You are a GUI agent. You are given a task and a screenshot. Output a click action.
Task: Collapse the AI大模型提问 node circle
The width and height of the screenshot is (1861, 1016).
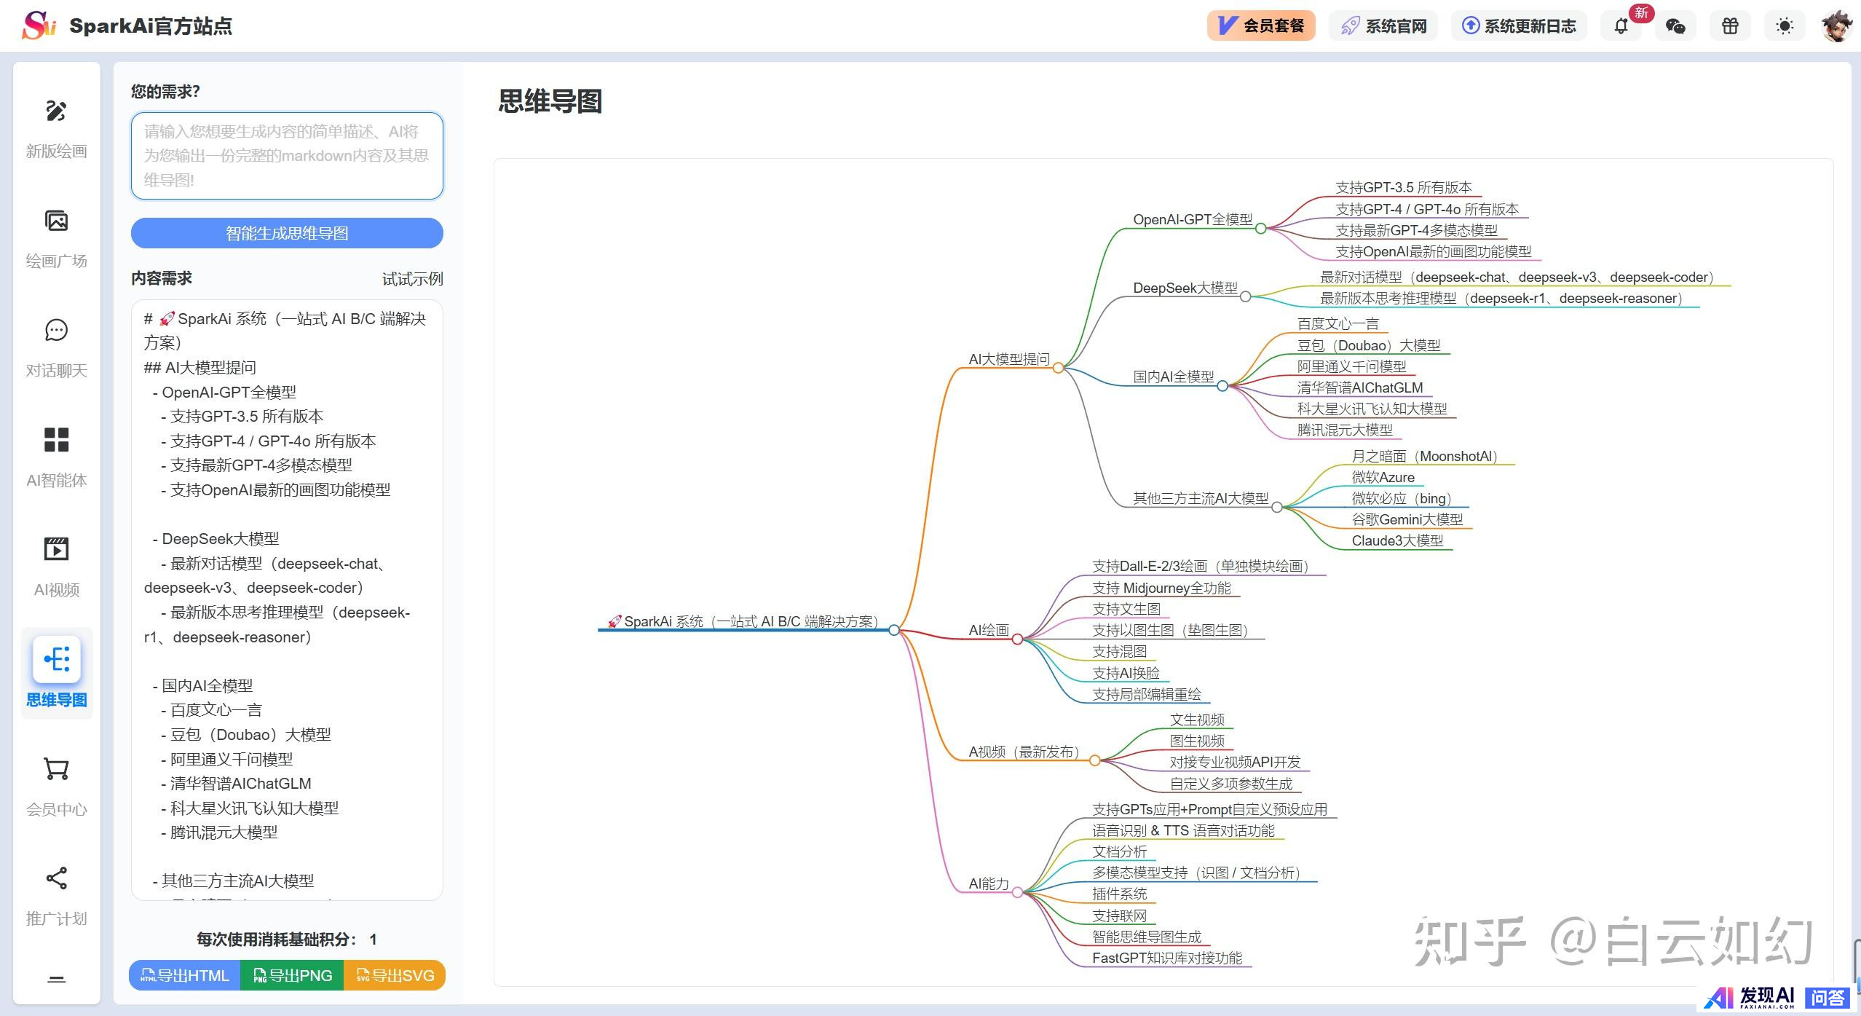pyautogui.click(x=1058, y=368)
